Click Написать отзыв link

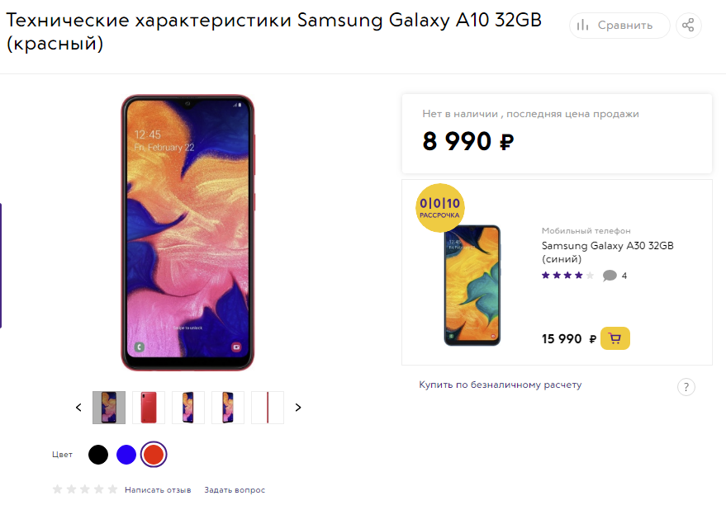click(158, 490)
